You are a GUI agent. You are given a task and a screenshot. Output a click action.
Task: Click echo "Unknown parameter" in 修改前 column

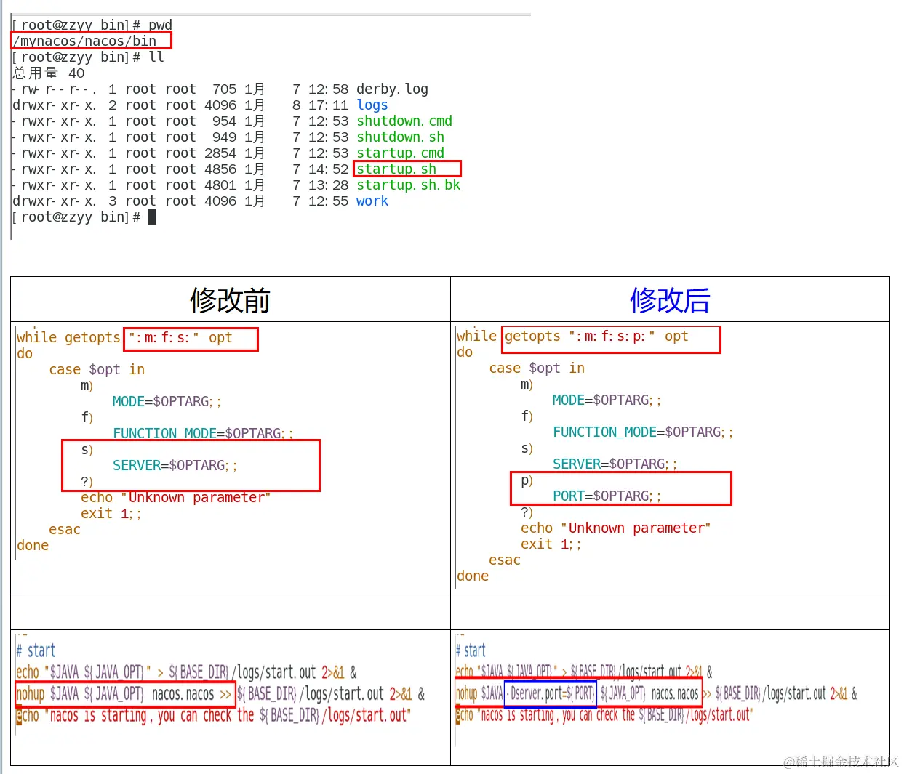tap(176, 498)
